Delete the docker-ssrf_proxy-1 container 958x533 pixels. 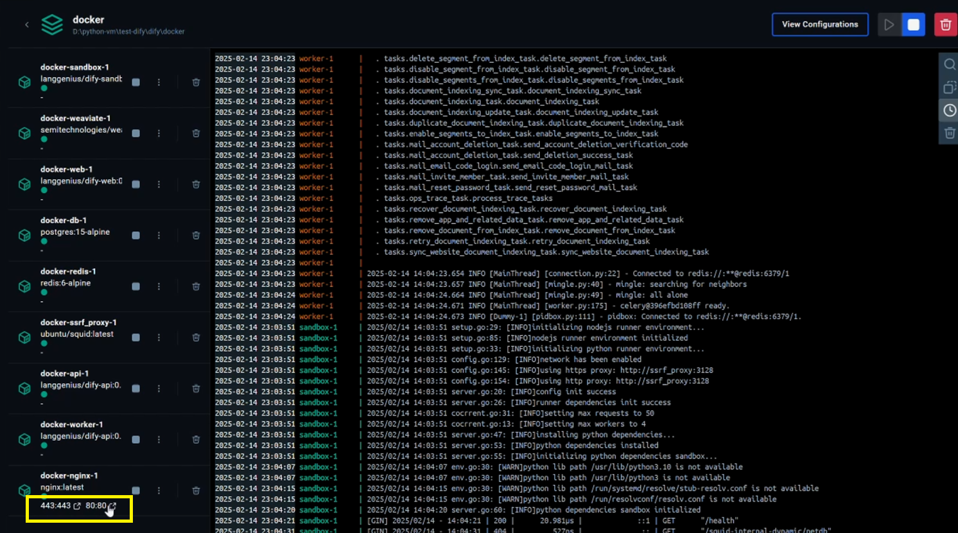196,337
